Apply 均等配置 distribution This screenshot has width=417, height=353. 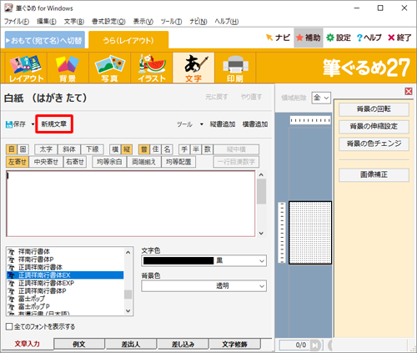(x=178, y=162)
